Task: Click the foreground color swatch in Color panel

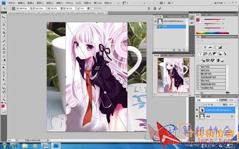Action: pyautogui.click(x=198, y=20)
